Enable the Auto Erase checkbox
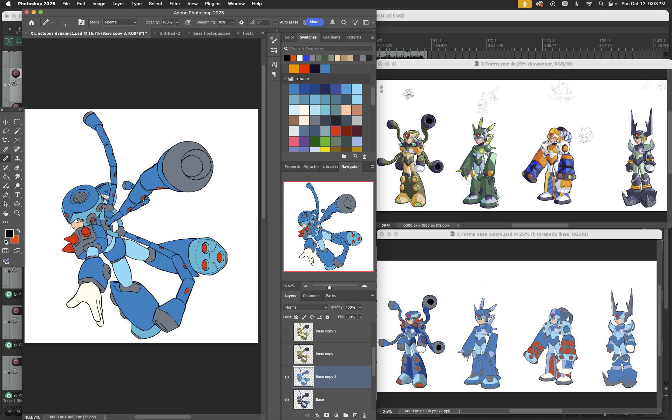Viewport: 672px width, 420px height. point(276,22)
